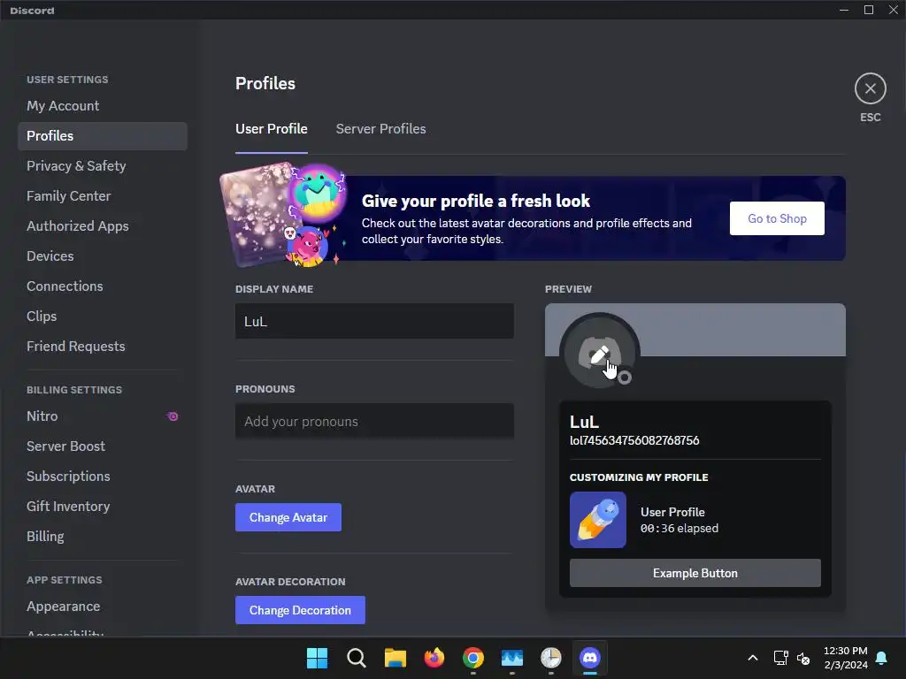Image resolution: width=906 pixels, height=679 pixels.
Task: Close settings with the ESC circle button
Action: [871, 88]
